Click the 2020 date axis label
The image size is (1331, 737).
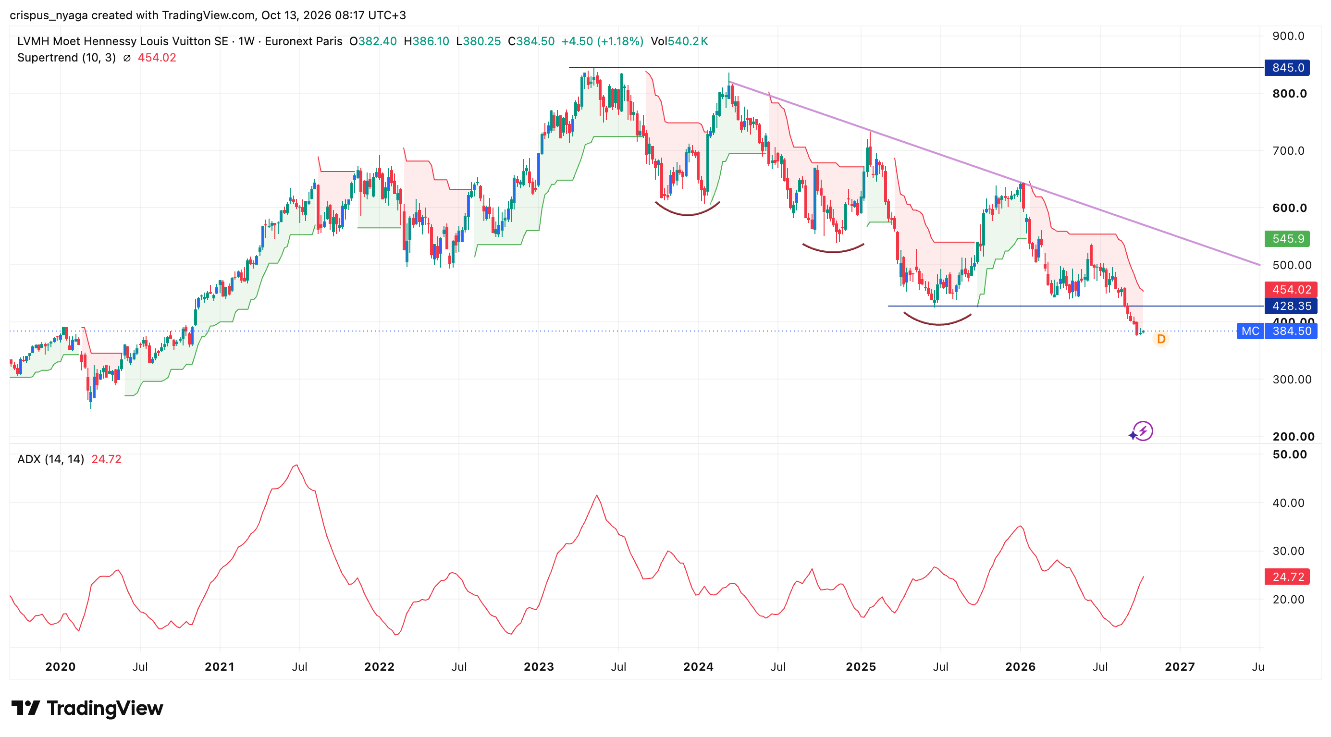pyautogui.click(x=61, y=667)
